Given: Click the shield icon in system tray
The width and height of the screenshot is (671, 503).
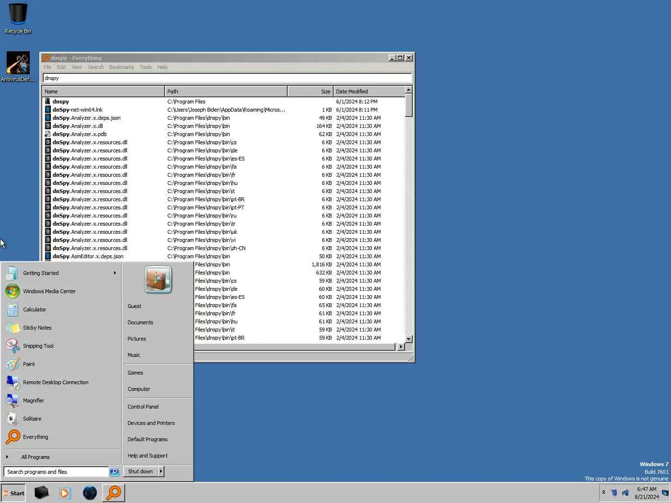Looking at the screenshot, I should [614, 492].
